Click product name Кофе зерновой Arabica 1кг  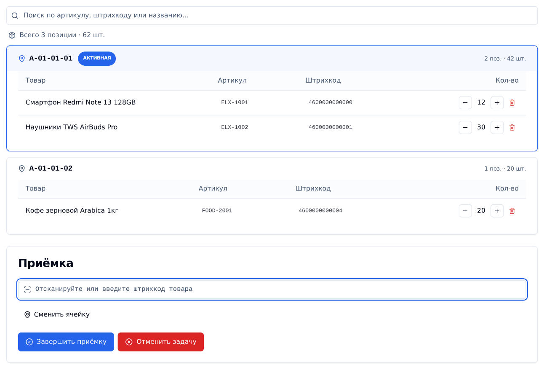click(72, 211)
